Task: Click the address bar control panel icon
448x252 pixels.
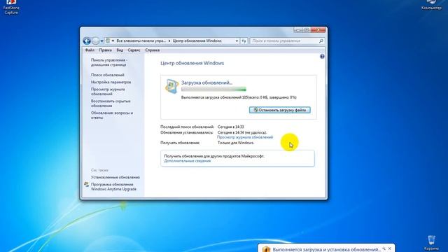Action: click(x=108, y=41)
